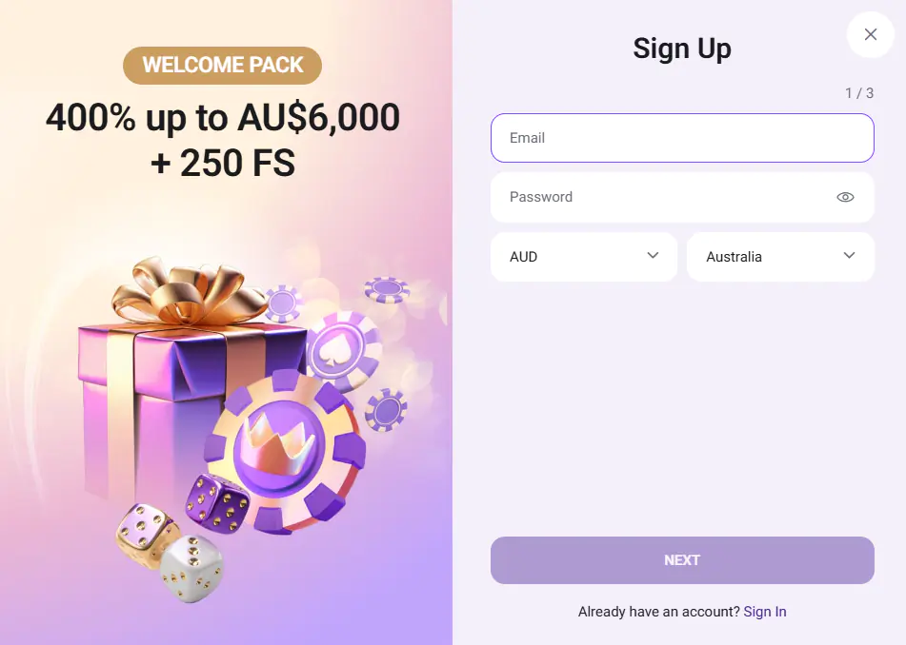Click the golden ribbon bow on gift
This screenshot has height=645, width=906.
click(x=186, y=288)
